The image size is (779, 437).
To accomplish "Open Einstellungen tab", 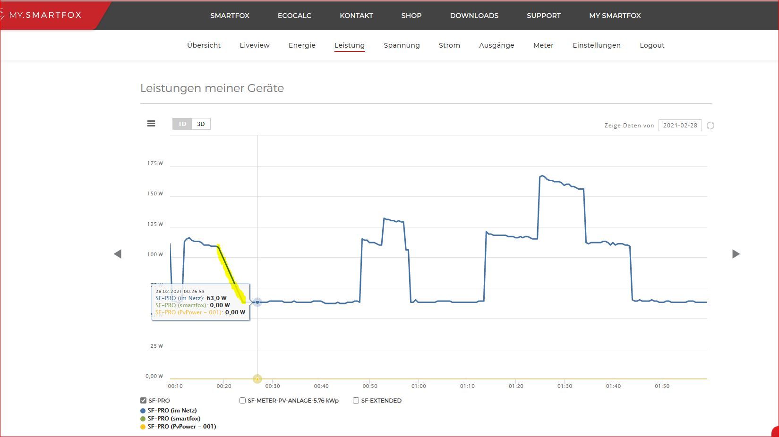I will [x=597, y=45].
